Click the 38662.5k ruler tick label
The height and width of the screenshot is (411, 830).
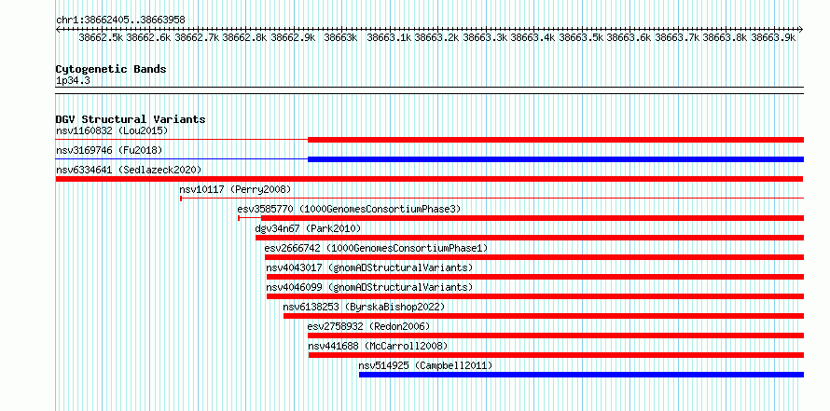pyautogui.click(x=101, y=37)
